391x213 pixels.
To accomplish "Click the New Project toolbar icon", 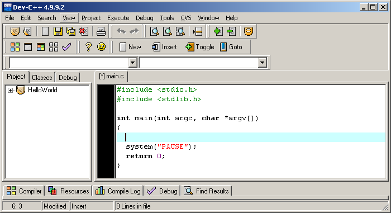I will (x=15, y=31).
